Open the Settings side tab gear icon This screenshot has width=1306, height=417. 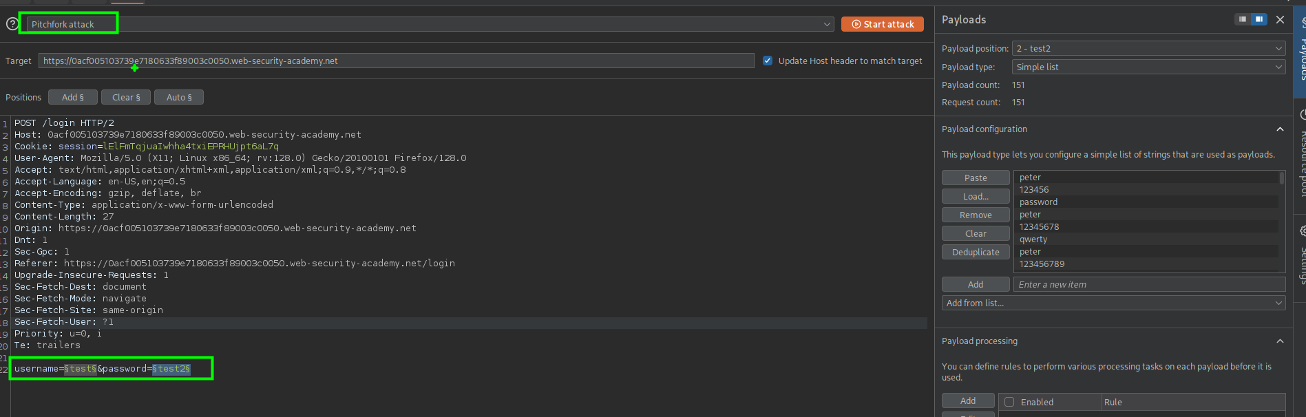[x=1302, y=231]
